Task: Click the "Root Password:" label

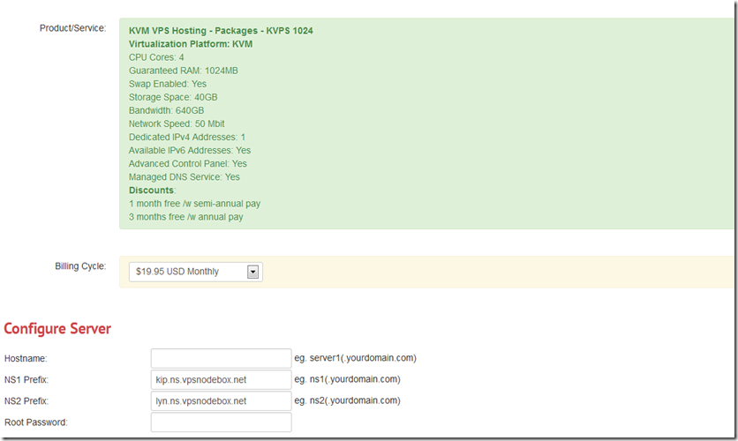Action: click(x=36, y=422)
